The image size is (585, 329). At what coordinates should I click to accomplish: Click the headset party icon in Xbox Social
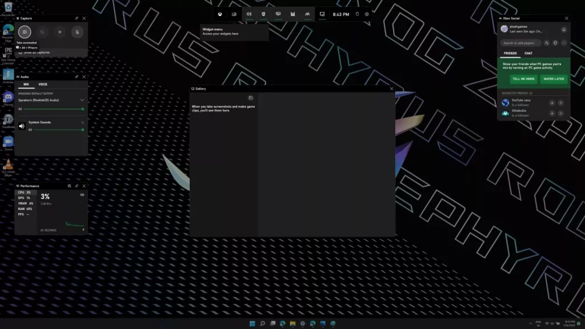coord(555,43)
